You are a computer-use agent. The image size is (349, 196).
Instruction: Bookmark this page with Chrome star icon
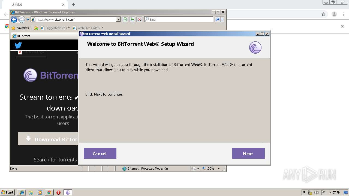[x=323, y=14]
